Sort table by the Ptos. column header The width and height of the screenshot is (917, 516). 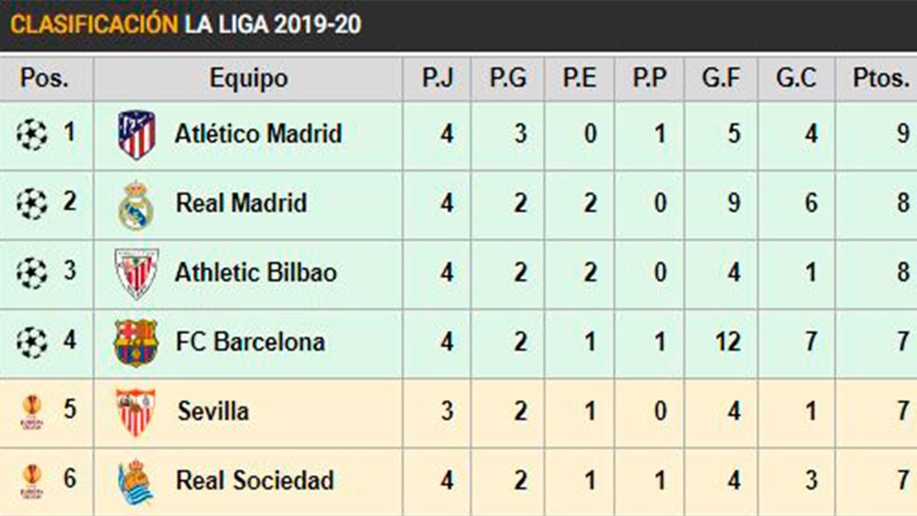click(881, 78)
